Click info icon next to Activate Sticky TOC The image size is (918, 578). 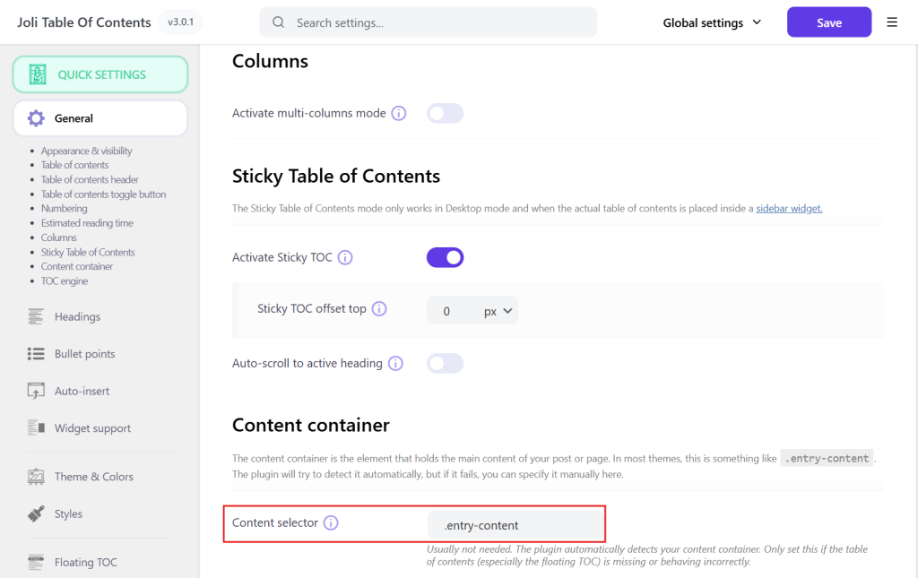click(345, 257)
